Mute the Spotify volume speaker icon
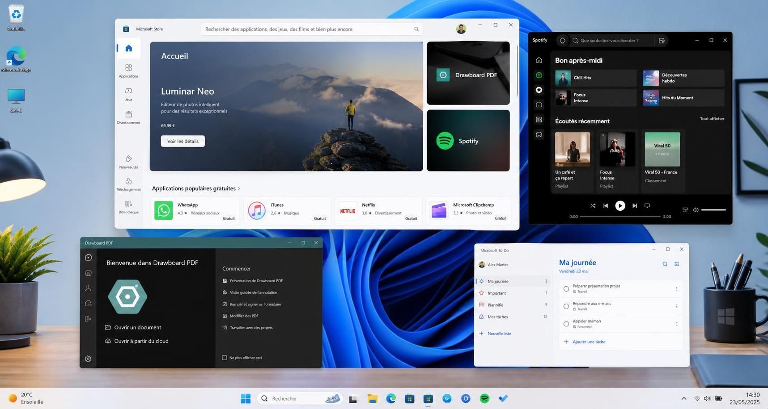Screen dimensions: 768x409 click(696, 210)
